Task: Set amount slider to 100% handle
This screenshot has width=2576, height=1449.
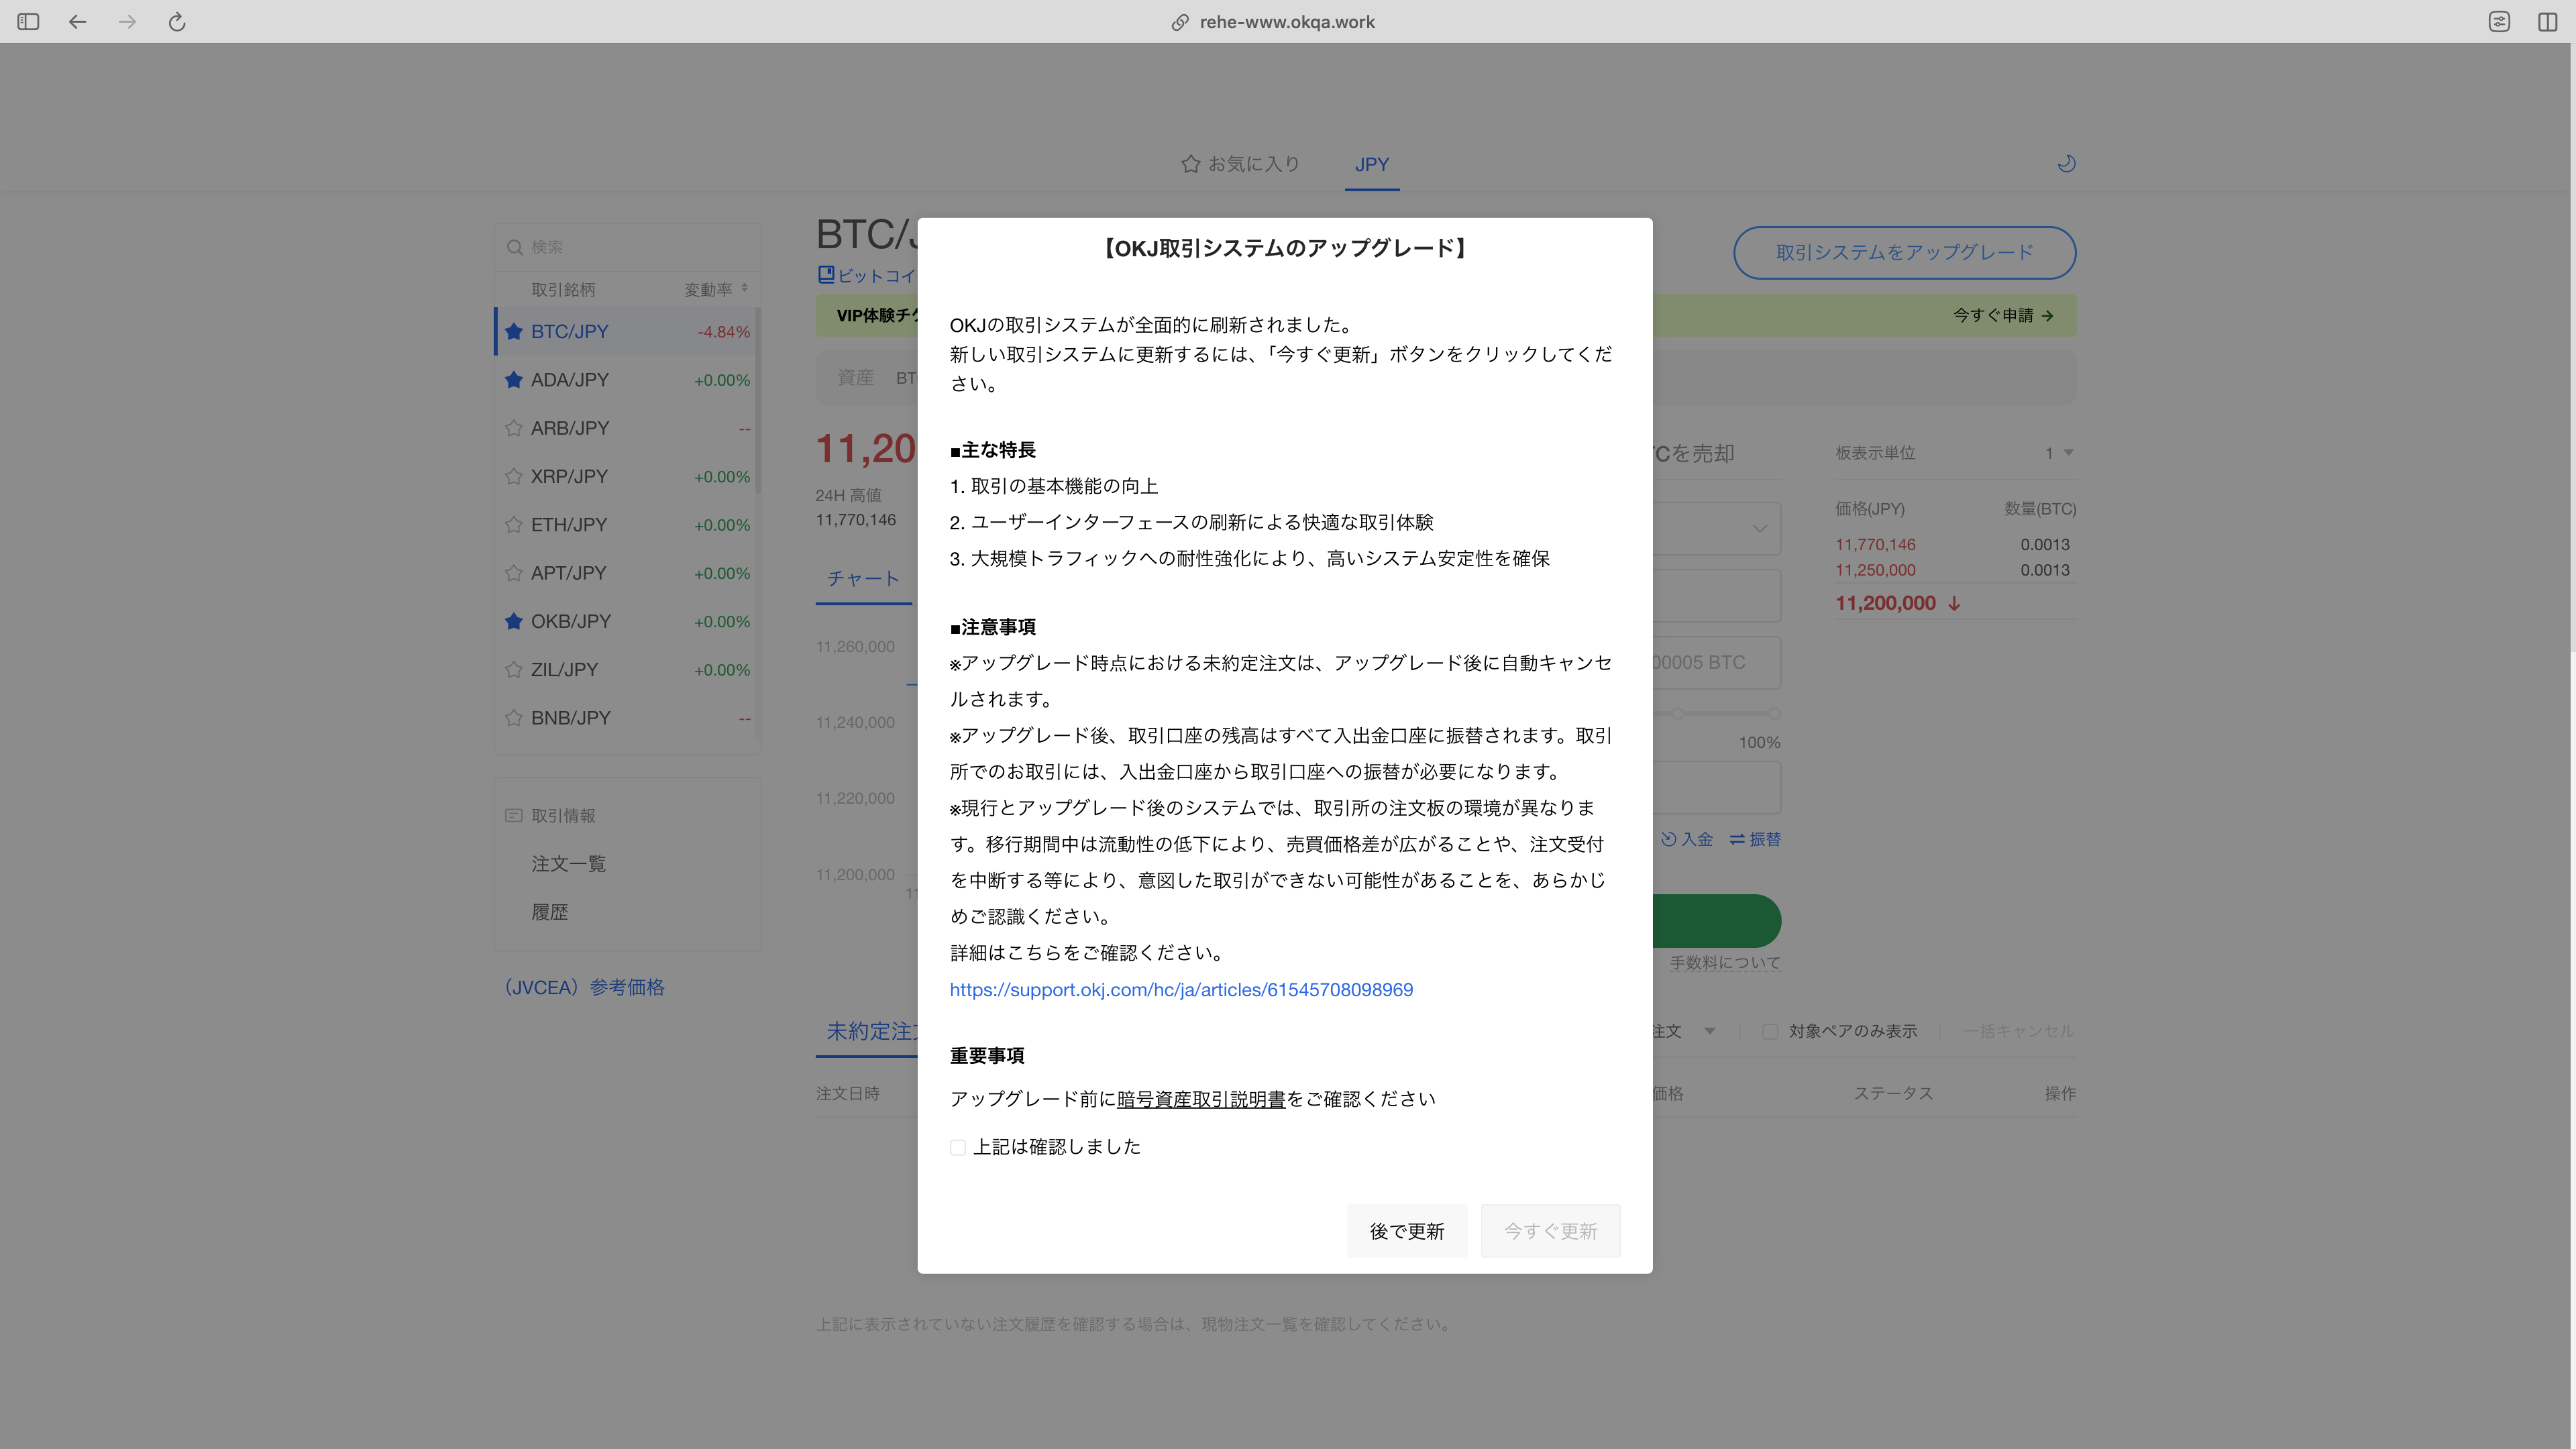Action: (1774, 714)
